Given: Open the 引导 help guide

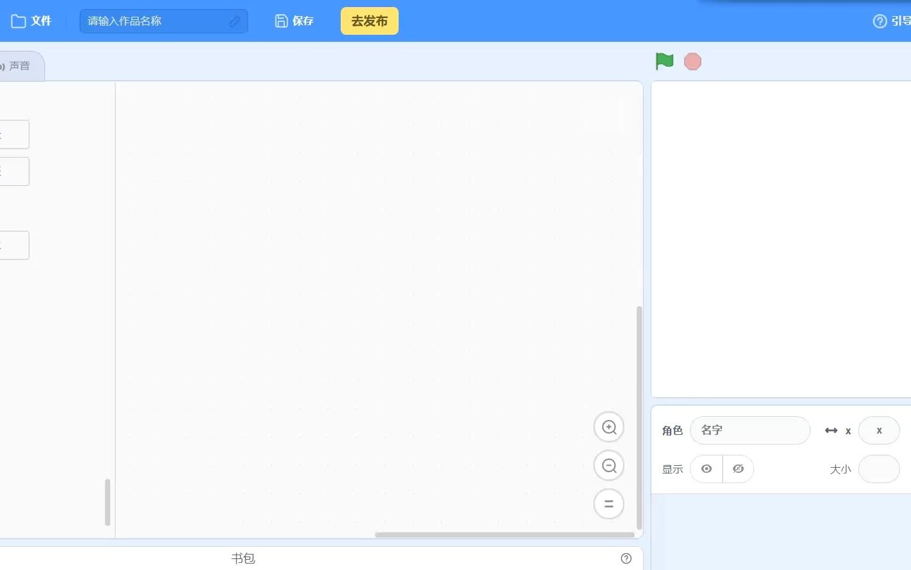Looking at the screenshot, I should 892,21.
